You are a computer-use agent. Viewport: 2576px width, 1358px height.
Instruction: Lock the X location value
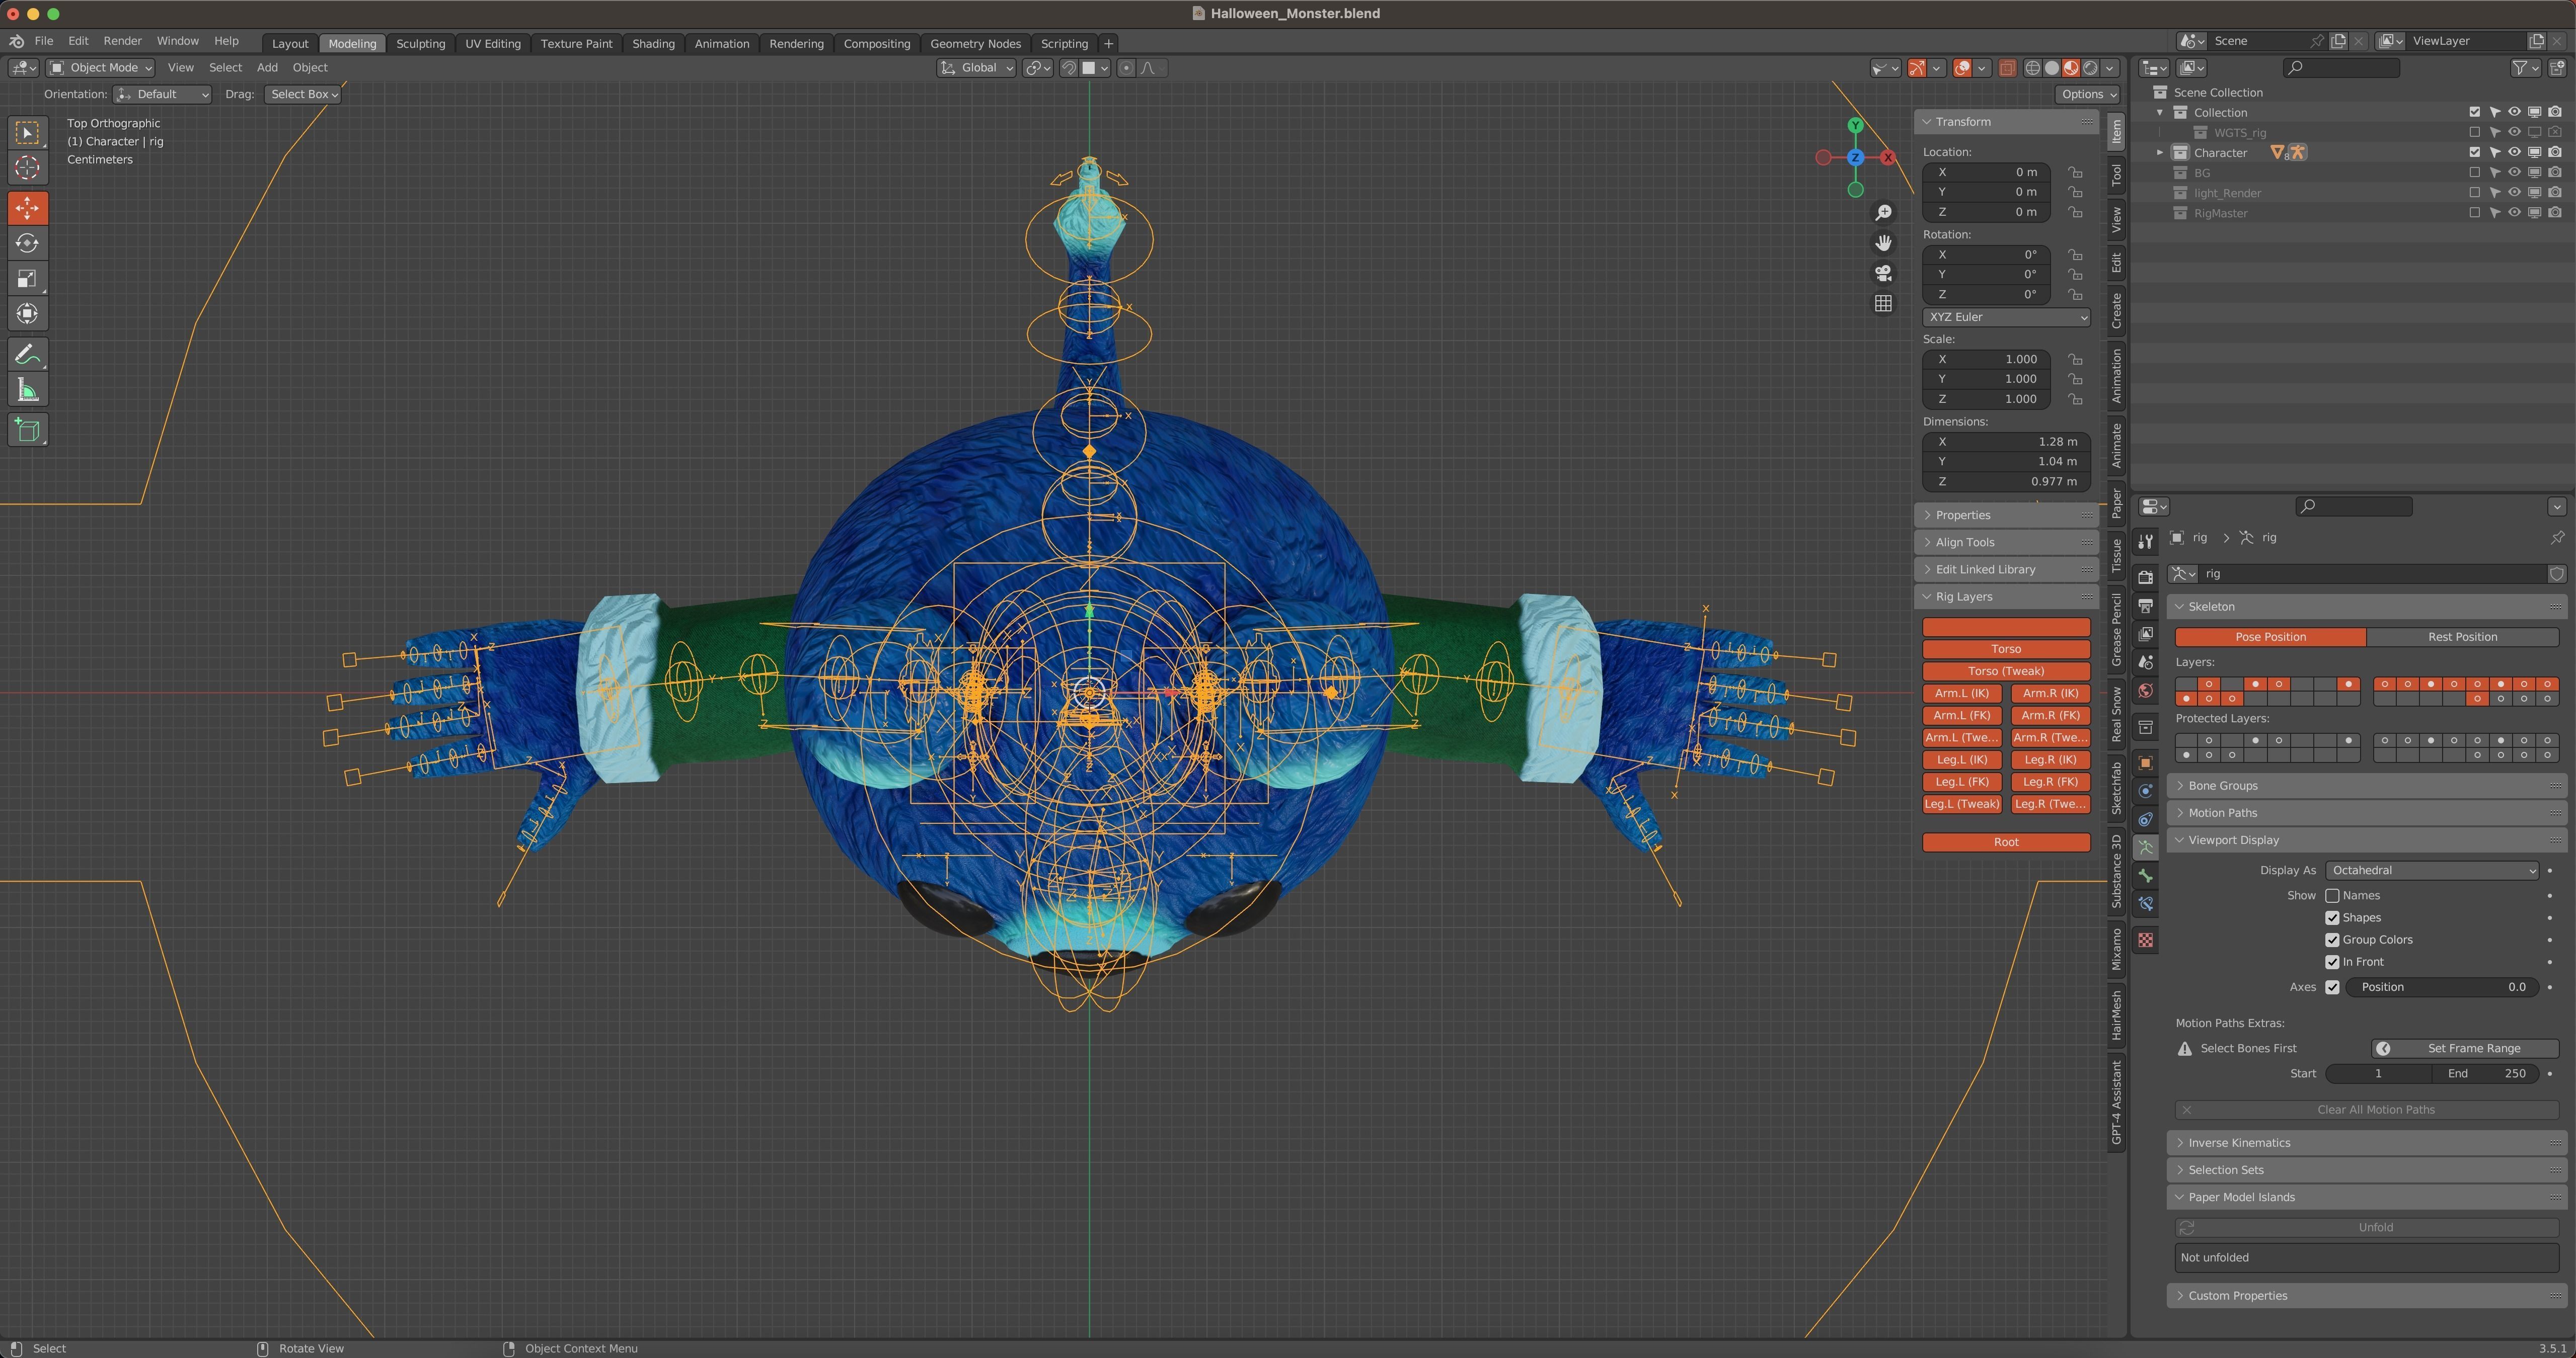[x=2076, y=172]
